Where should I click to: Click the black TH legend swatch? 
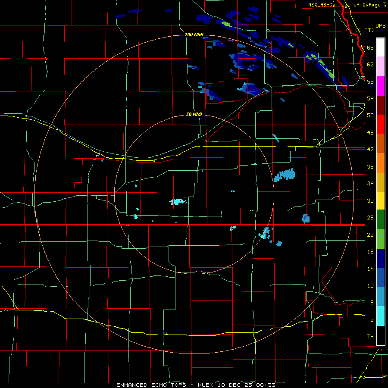coord(381,335)
